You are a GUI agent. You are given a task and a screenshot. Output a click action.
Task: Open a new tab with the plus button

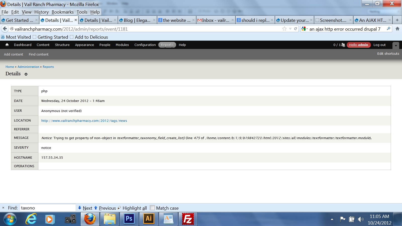point(397,20)
